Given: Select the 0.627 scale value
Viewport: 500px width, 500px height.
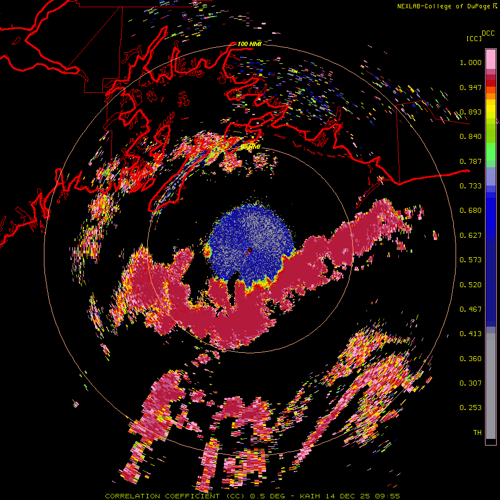Looking at the screenshot, I should coord(471,236).
